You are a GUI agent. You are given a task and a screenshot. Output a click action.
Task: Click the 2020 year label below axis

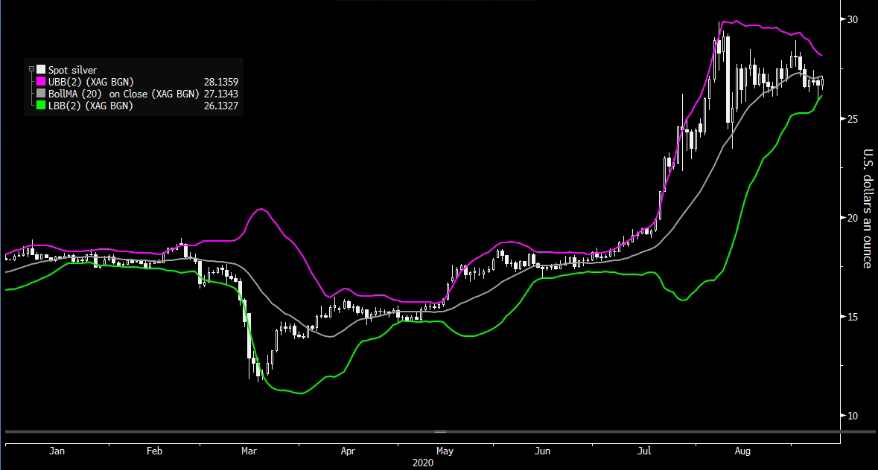pos(423,463)
